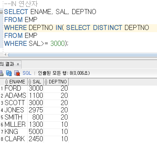Image resolution: width=157 pixels, height=143 pixels.
Task: Click the fetched rows status text
Action: [64, 73]
